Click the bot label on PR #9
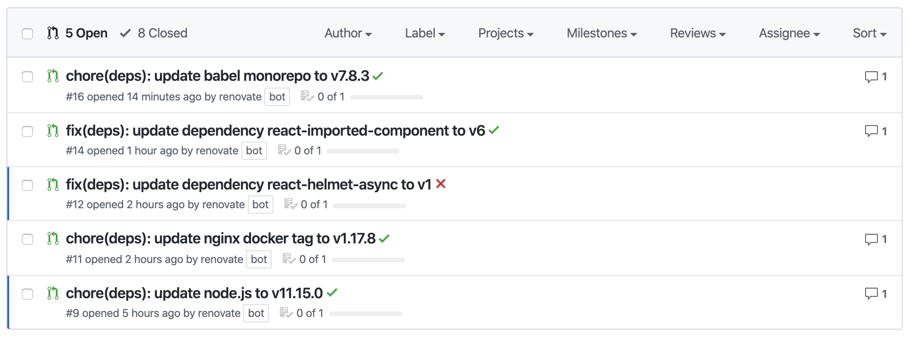 [256, 313]
